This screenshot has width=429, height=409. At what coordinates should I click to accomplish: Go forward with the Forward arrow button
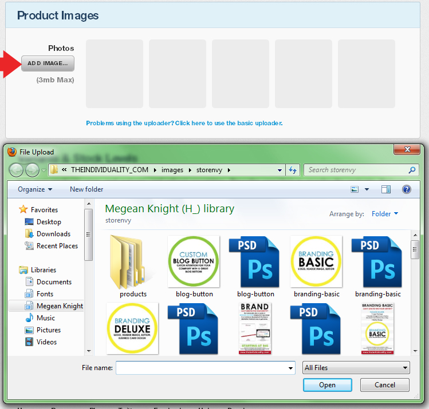pyautogui.click(x=32, y=170)
